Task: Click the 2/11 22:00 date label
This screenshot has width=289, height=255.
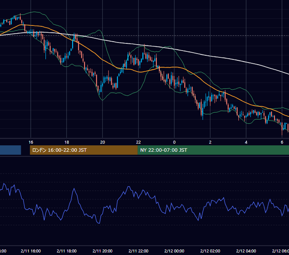Action: pyautogui.click(x=139, y=251)
